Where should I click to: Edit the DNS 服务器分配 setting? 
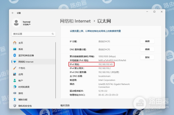pos(147,49)
